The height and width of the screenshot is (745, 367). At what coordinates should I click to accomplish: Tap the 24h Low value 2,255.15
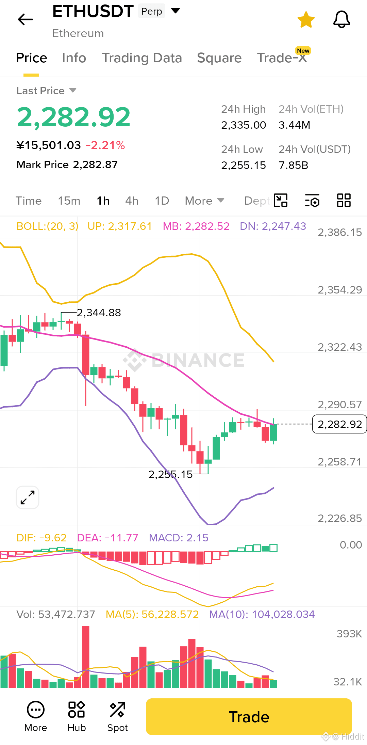click(x=244, y=165)
